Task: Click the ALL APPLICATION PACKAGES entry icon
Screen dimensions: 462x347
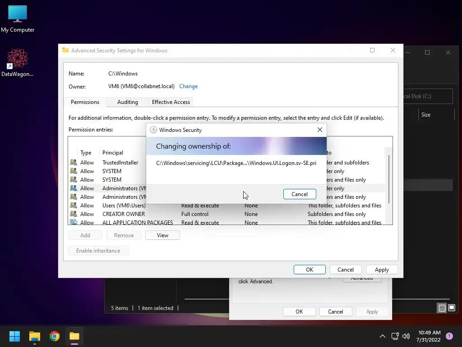Action: [74, 222]
